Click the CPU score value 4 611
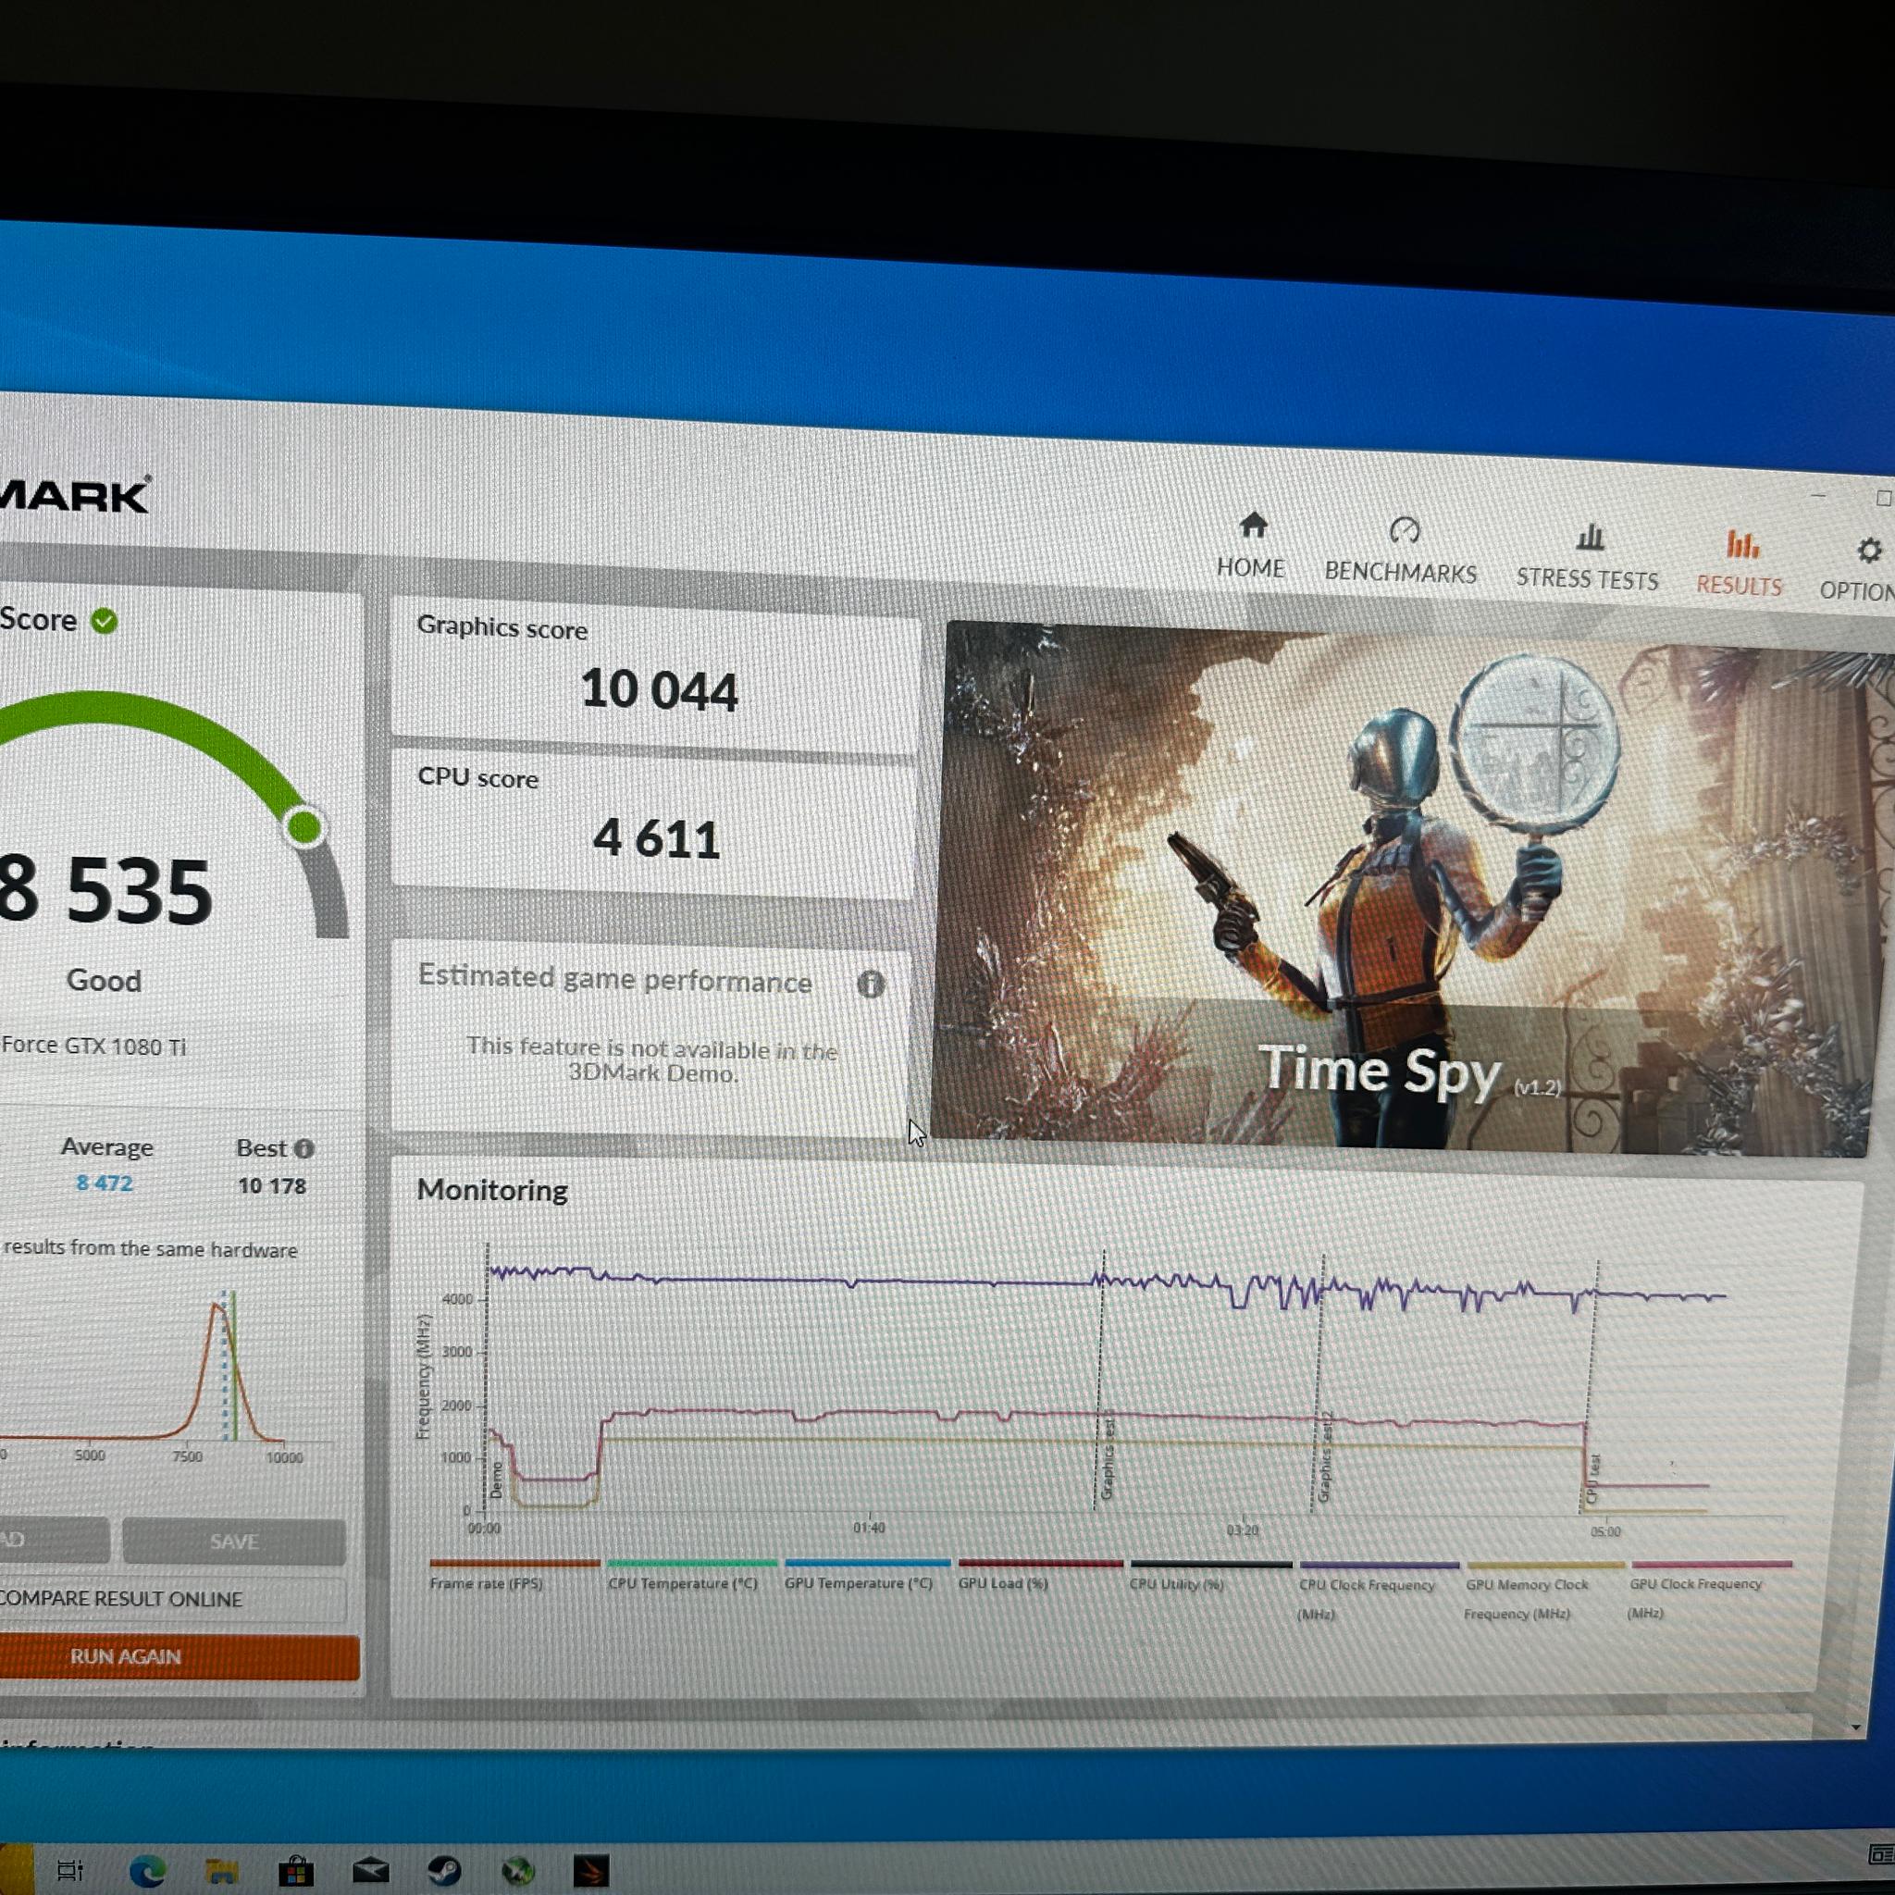This screenshot has width=1895, height=1895. [656, 838]
